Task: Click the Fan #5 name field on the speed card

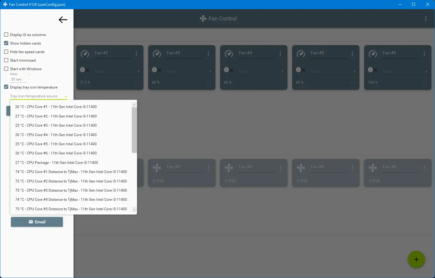Action: click(x=329, y=167)
